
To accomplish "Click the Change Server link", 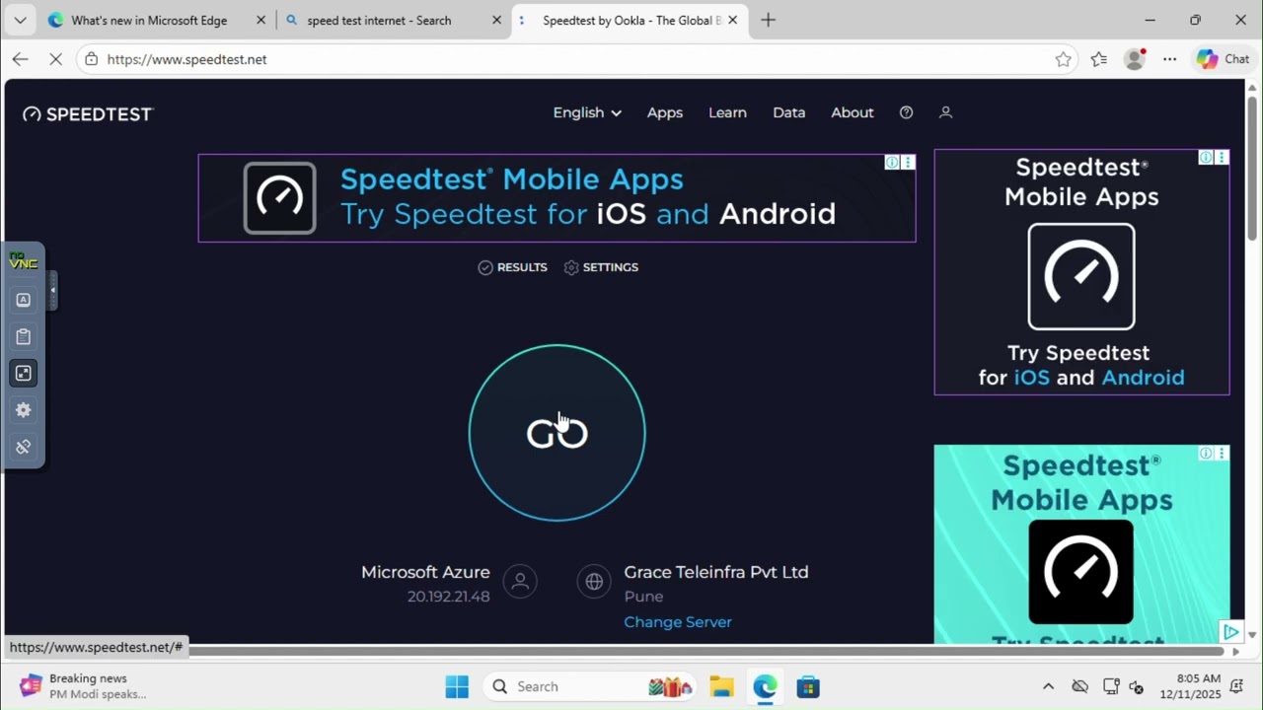I will [678, 622].
